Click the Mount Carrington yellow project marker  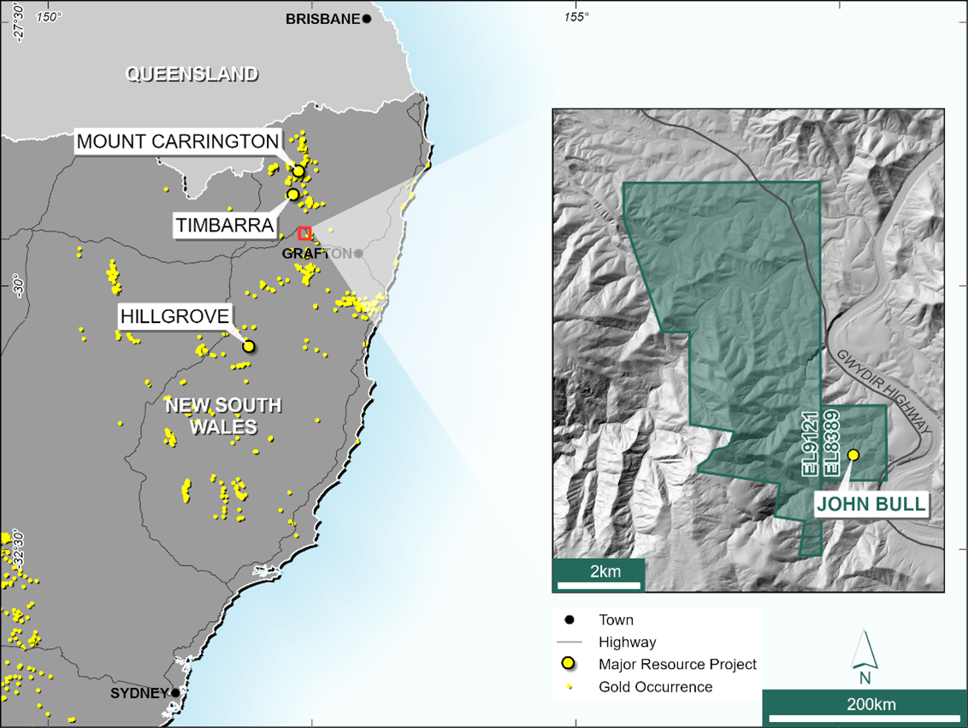(298, 172)
